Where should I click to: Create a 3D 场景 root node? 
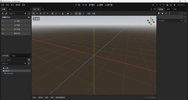point(16,25)
